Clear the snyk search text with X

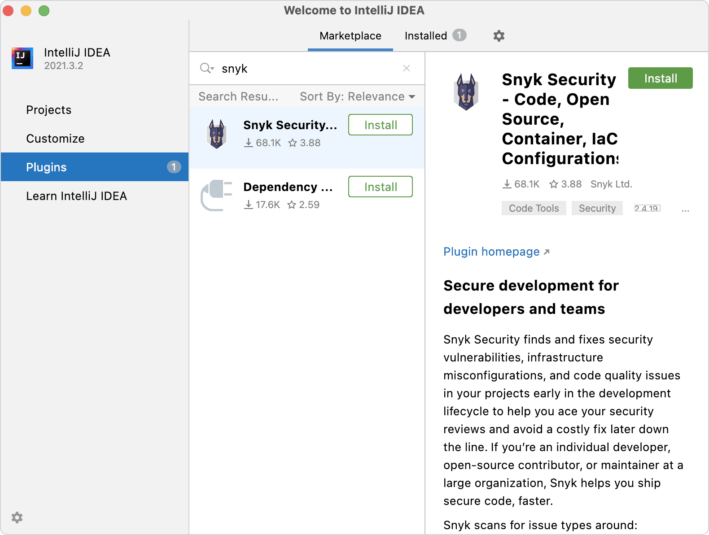[407, 68]
